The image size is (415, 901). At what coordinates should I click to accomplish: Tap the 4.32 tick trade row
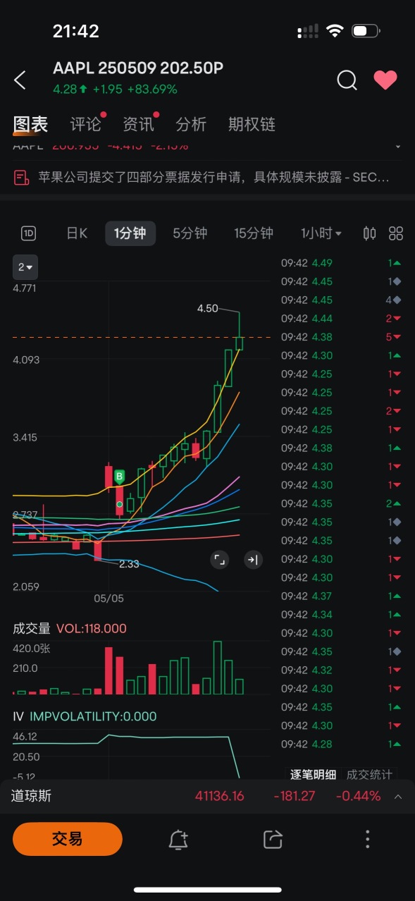[x=342, y=670]
